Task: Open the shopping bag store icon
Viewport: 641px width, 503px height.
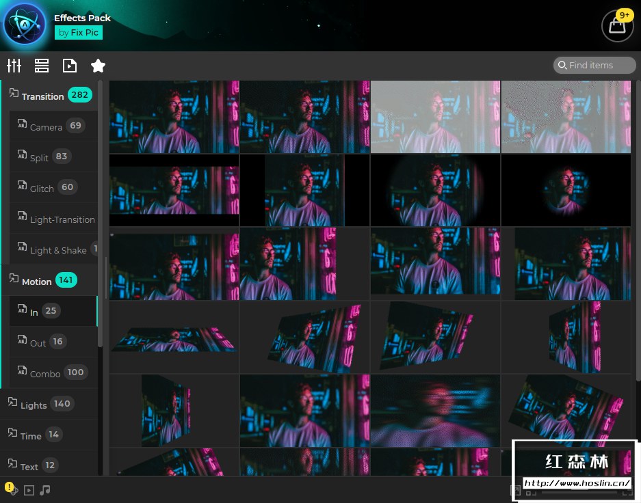Action: (x=618, y=25)
